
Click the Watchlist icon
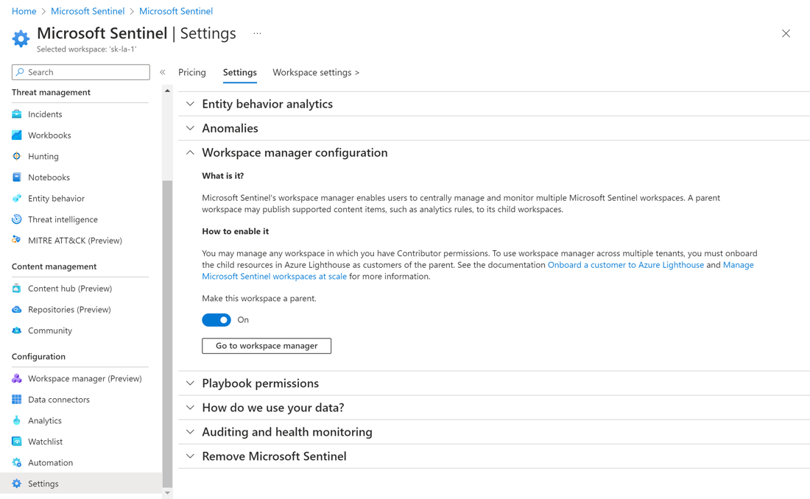(x=17, y=442)
